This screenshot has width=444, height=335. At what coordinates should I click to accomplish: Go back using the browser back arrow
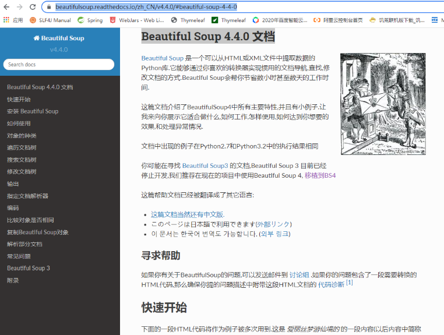(x=6, y=7)
